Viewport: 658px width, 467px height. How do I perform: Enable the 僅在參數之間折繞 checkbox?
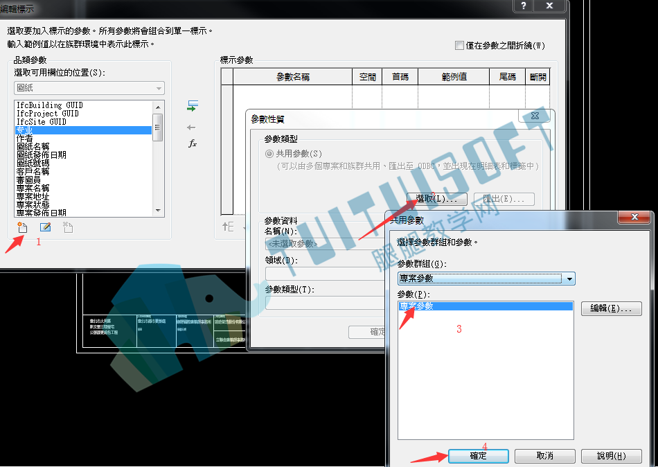459,45
